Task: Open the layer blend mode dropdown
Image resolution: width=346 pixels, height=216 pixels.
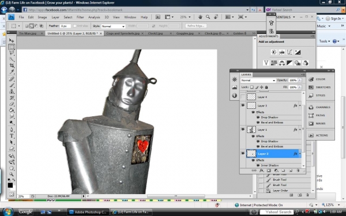Action: pos(258,80)
